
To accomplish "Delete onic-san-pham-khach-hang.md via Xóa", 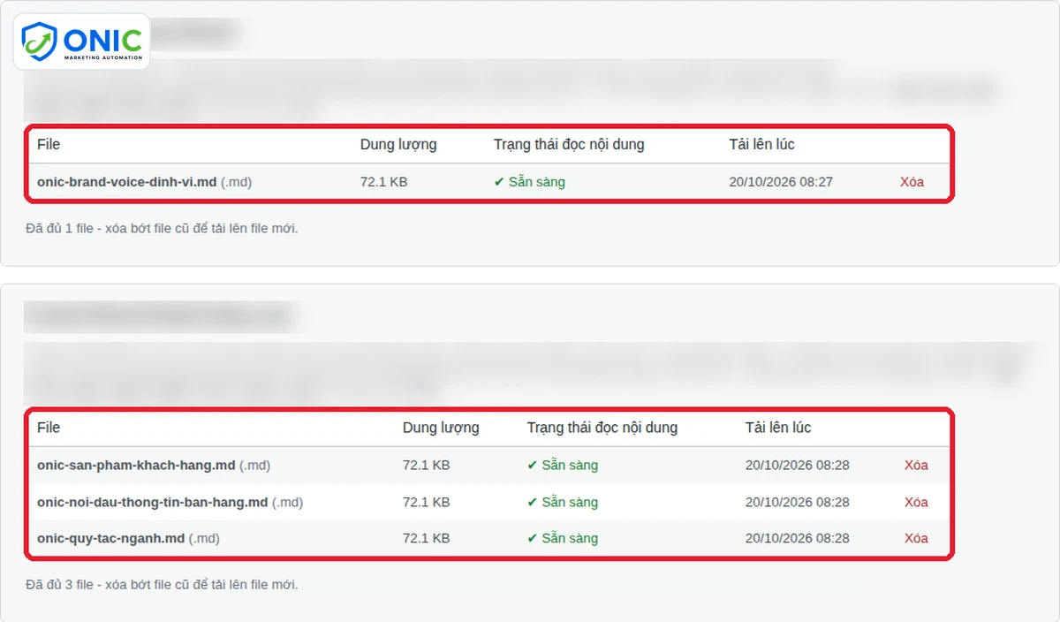I will pos(916,465).
